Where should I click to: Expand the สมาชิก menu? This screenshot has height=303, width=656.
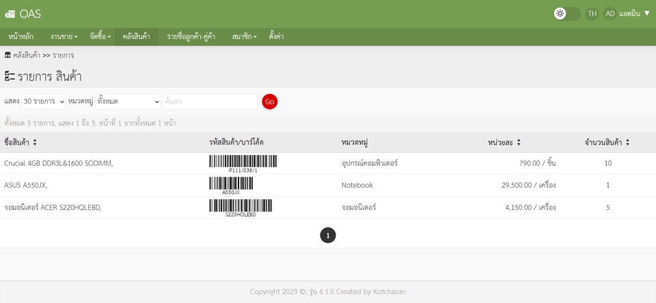point(244,36)
